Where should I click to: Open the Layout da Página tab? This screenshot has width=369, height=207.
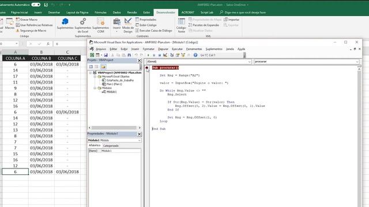point(77,13)
